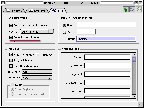Click the Author annotation field
This screenshot has width=144, height=108.
pos(107,57)
